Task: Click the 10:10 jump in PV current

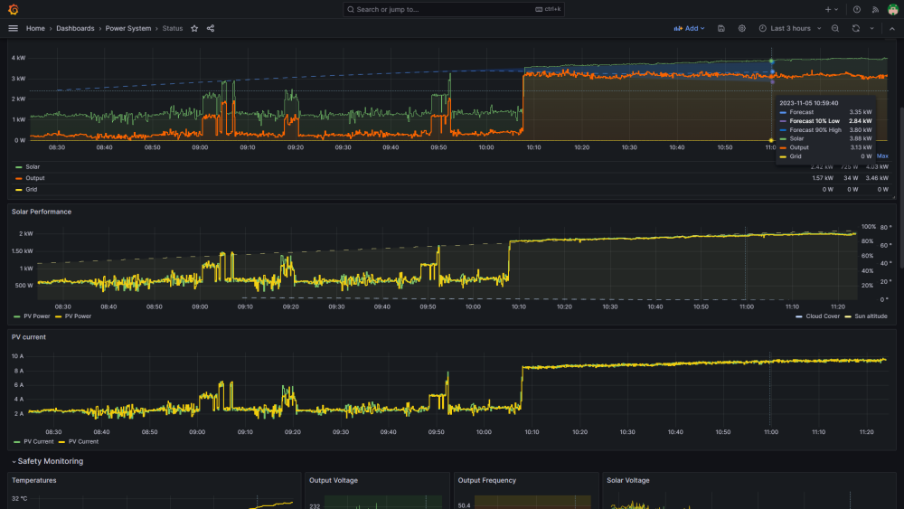Action: click(x=522, y=386)
